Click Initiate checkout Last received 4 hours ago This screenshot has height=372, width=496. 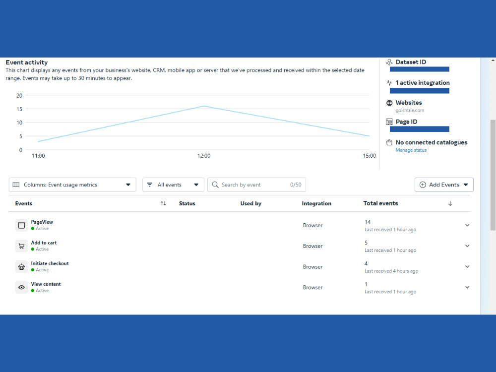pyautogui.click(x=391, y=271)
